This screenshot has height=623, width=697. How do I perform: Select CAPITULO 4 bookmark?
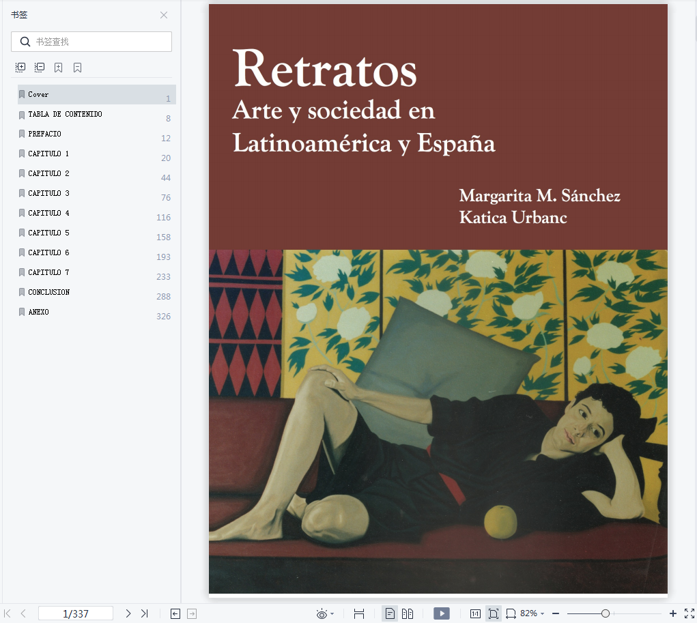coord(97,214)
